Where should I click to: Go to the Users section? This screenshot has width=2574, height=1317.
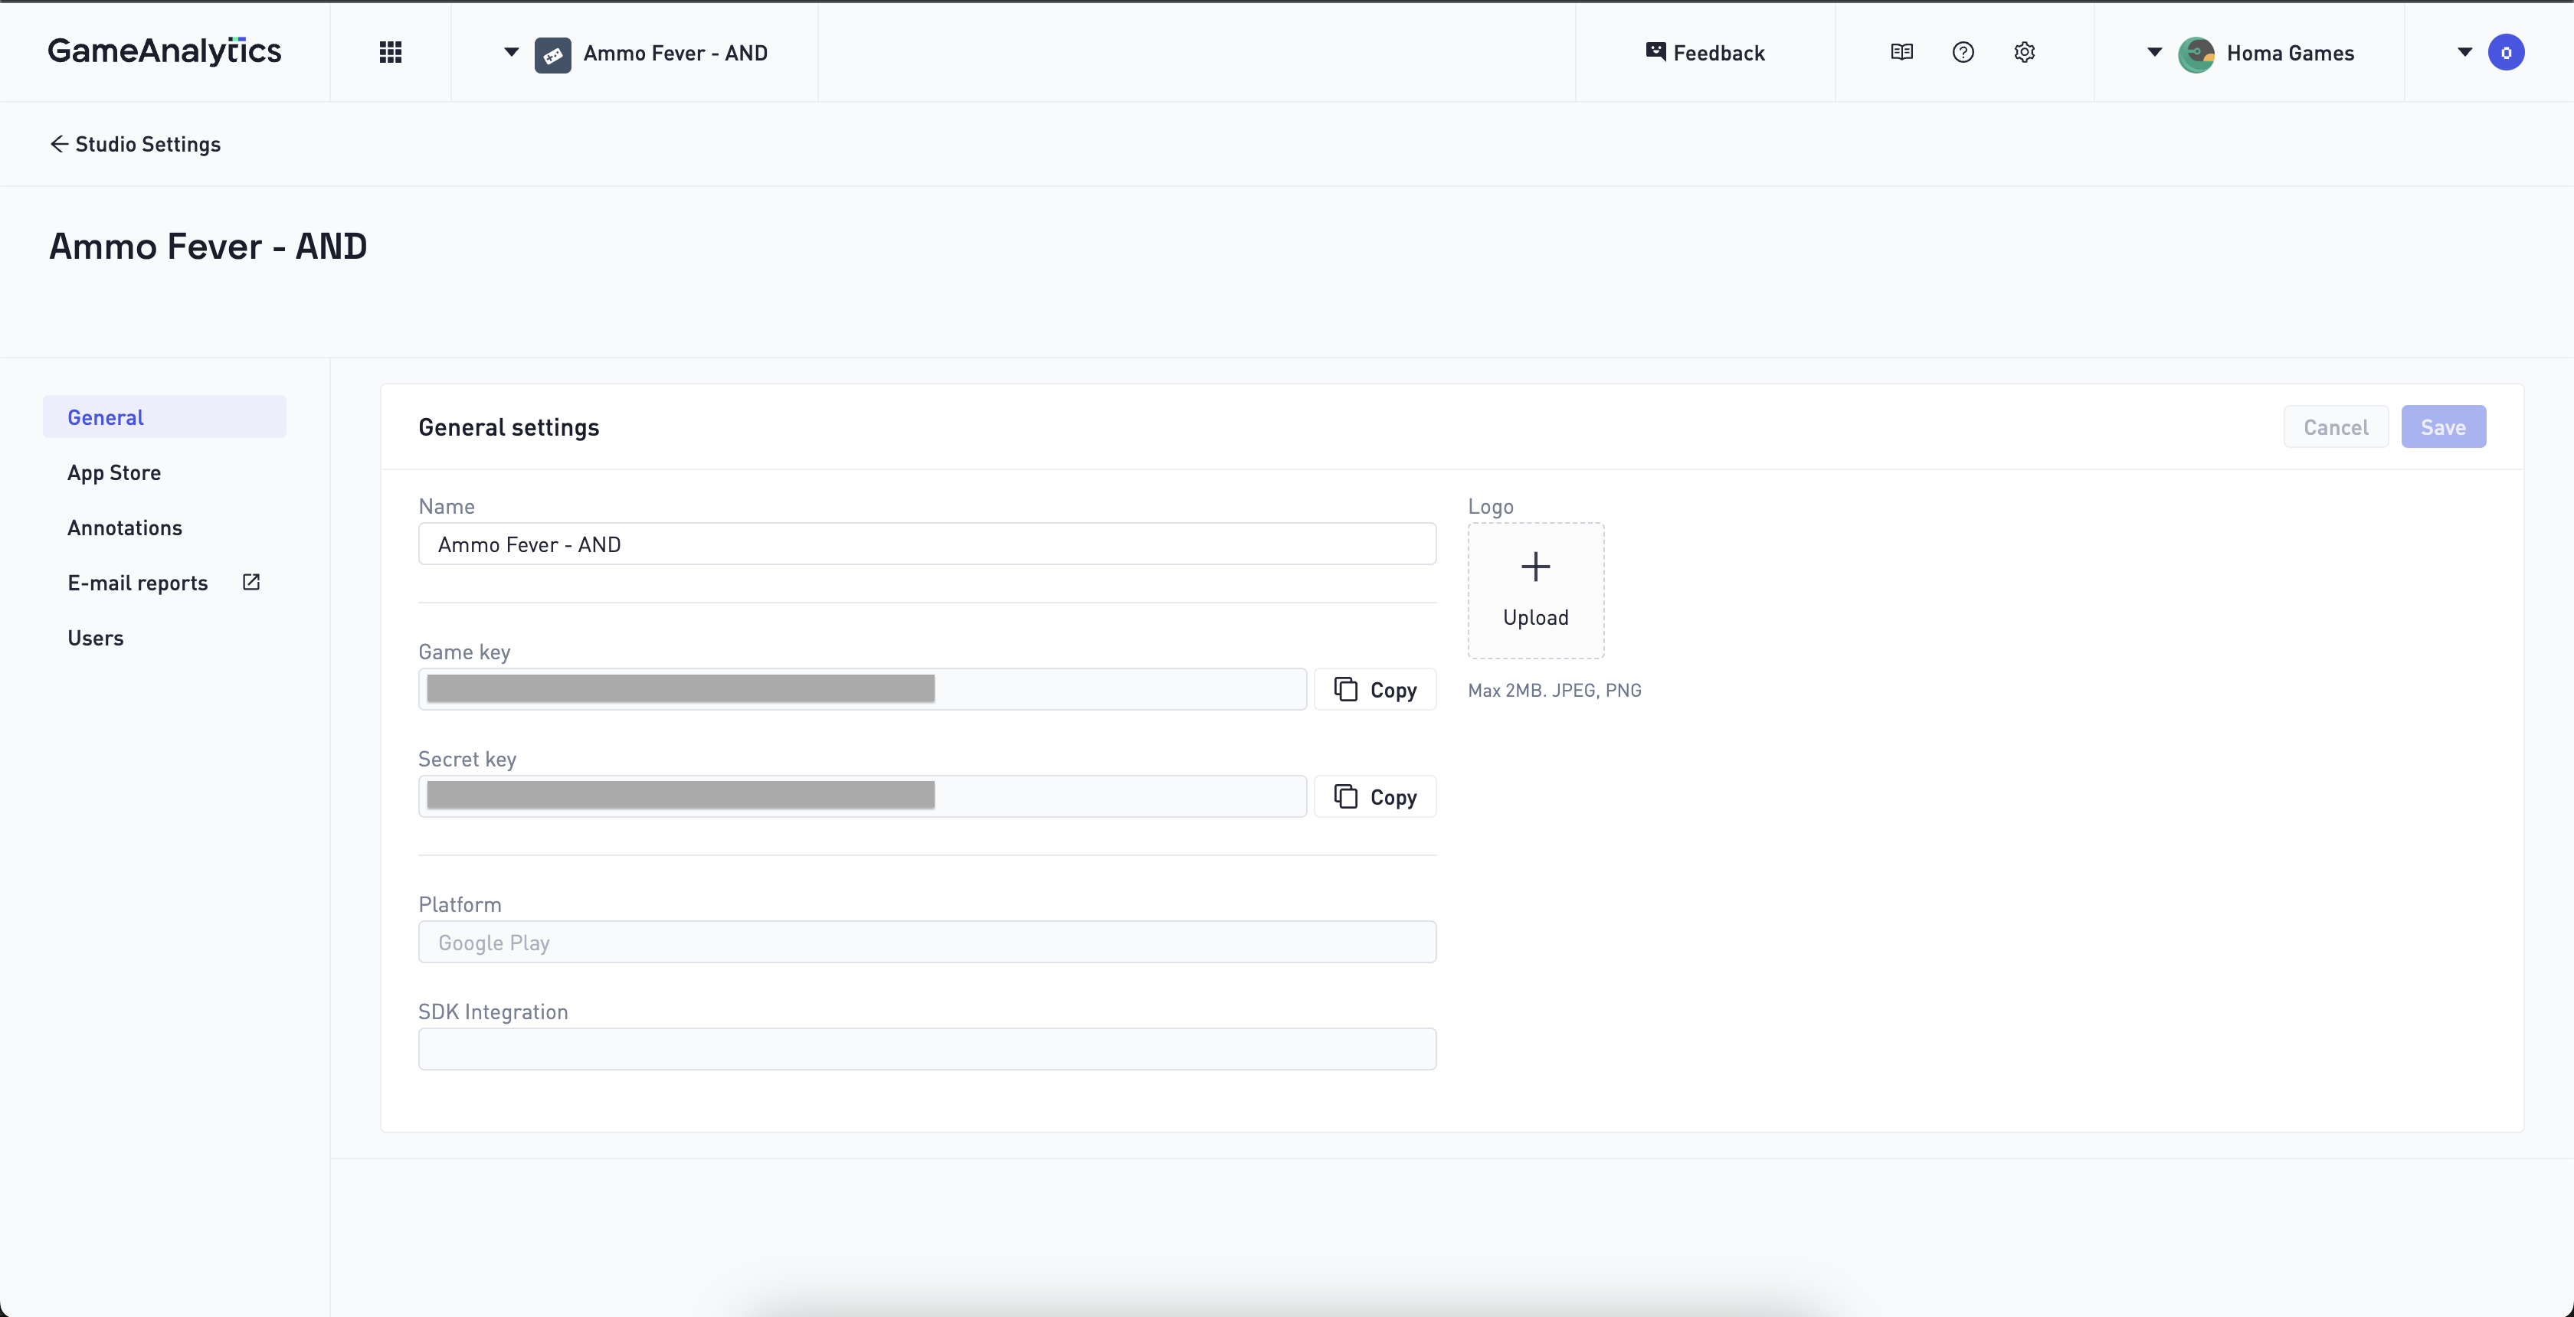pyautogui.click(x=96, y=638)
